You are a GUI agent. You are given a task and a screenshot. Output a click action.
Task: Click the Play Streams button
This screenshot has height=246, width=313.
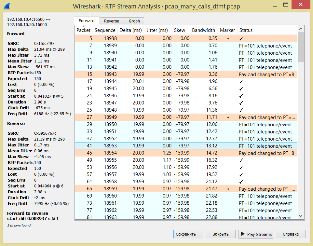(x=256, y=234)
